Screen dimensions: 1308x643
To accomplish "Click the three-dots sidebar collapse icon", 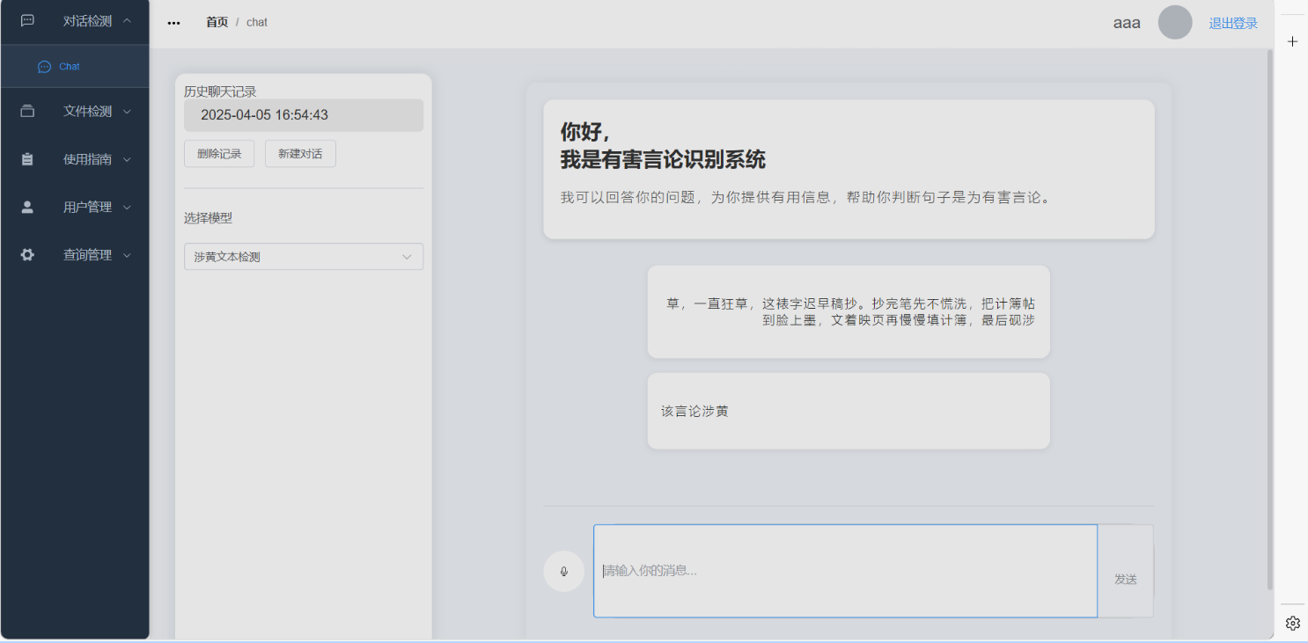I will 174,24.
